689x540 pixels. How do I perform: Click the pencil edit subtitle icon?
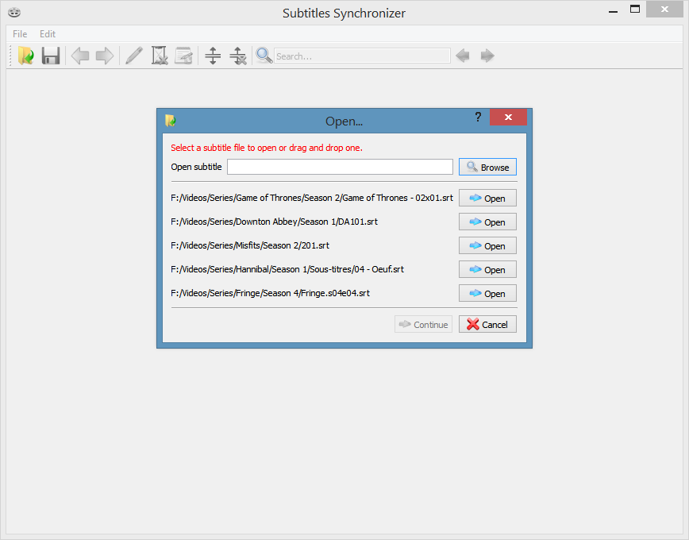[x=134, y=56]
